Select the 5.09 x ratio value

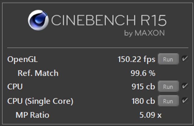150,115
